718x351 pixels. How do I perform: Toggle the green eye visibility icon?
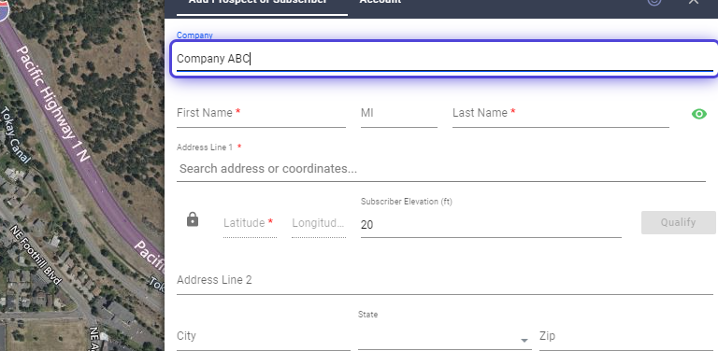pyautogui.click(x=698, y=114)
